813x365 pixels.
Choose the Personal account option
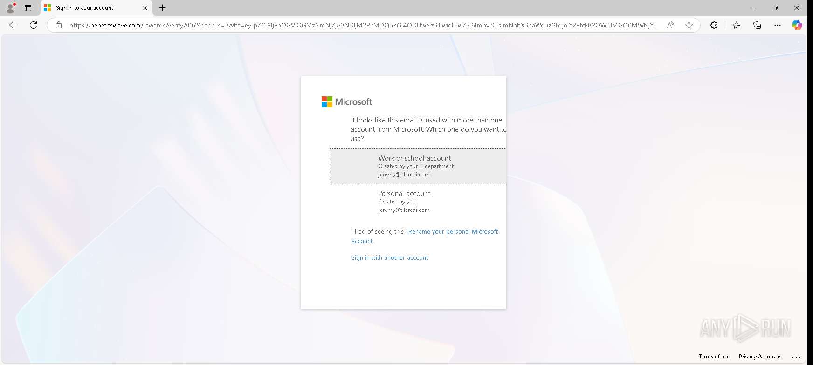(418, 202)
